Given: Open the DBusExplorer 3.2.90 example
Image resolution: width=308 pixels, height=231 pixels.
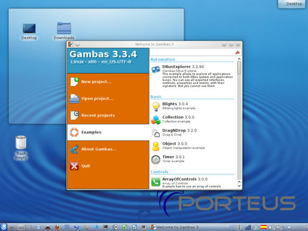Looking at the screenshot, I should 193,76.
